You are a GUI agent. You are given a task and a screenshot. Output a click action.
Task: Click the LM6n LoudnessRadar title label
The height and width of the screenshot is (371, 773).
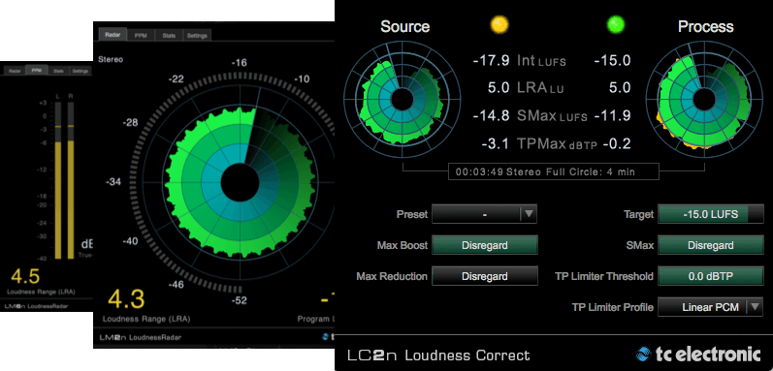pyautogui.click(x=35, y=306)
